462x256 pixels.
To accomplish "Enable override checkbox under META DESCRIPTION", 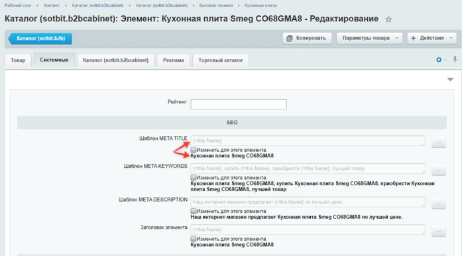I will click(194, 211).
